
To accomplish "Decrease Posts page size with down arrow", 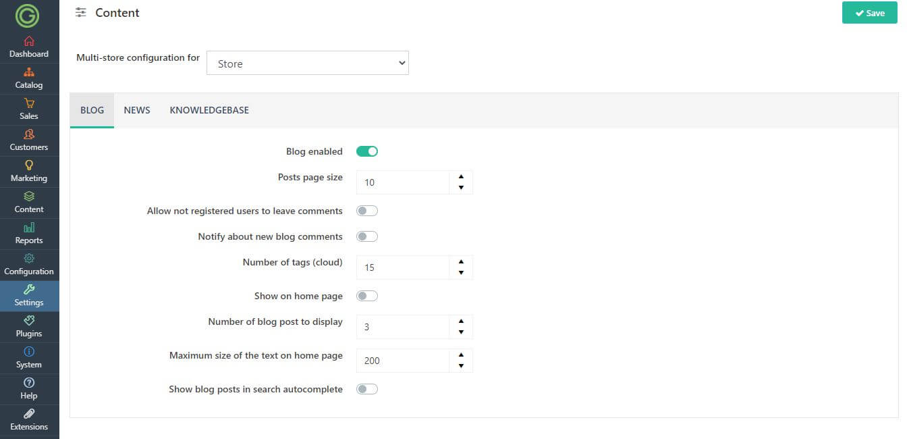I will click(461, 188).
